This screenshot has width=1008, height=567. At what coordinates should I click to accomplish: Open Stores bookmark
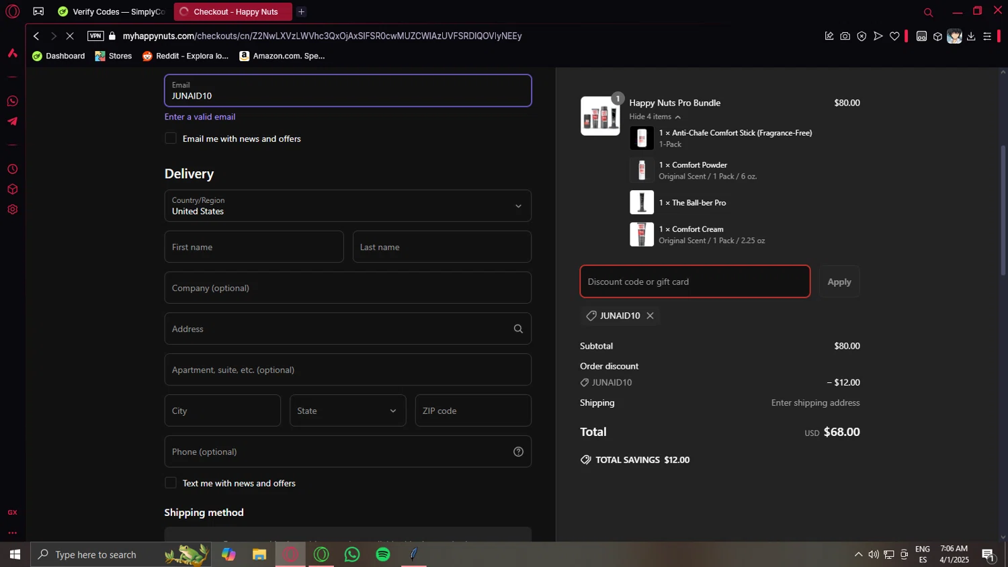click(x=114, y=56)
